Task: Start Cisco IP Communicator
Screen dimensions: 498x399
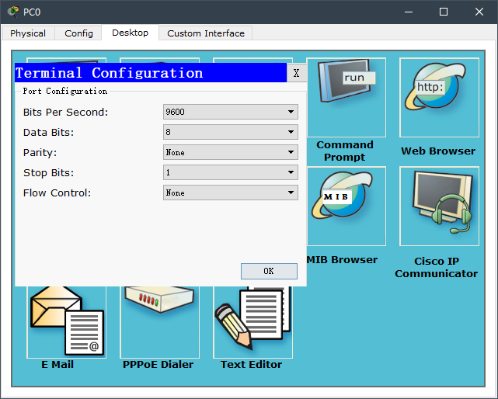Action: coord(438,206)
